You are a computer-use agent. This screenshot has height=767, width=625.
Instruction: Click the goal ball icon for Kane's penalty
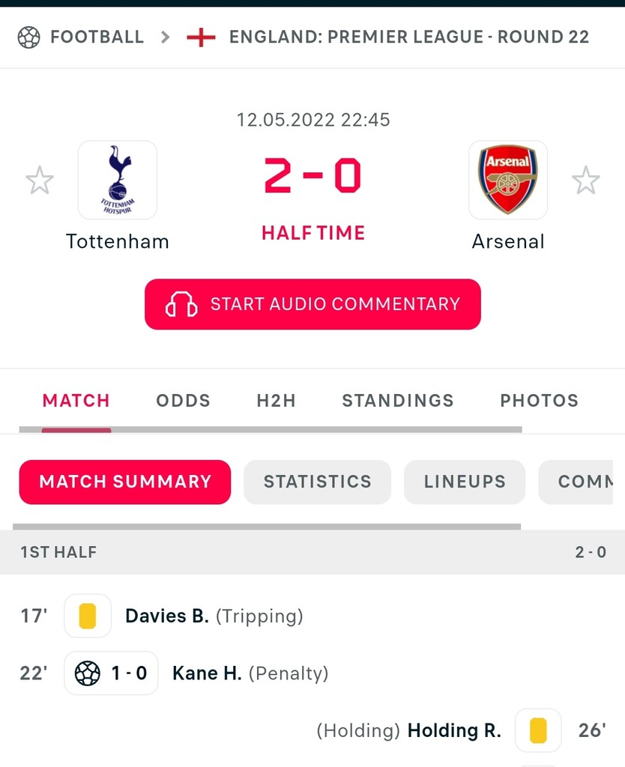[88, 673]
